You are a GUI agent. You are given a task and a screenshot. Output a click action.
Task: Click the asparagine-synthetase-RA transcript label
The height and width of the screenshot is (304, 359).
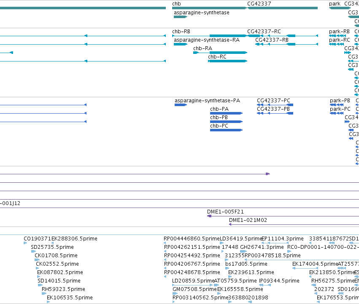[x=207, y=40]
